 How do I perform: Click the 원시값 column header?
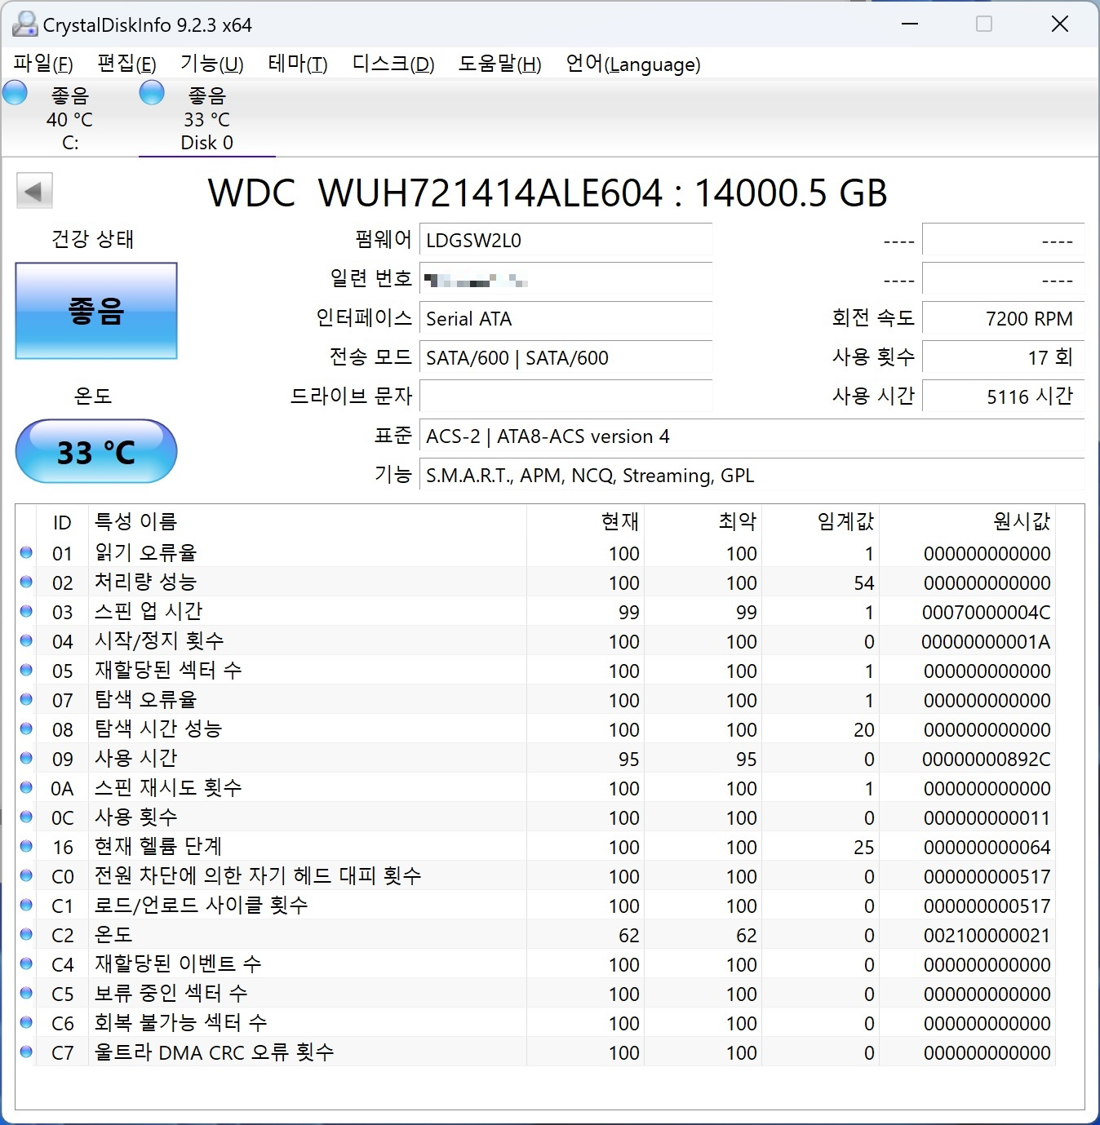coord(967,521)
